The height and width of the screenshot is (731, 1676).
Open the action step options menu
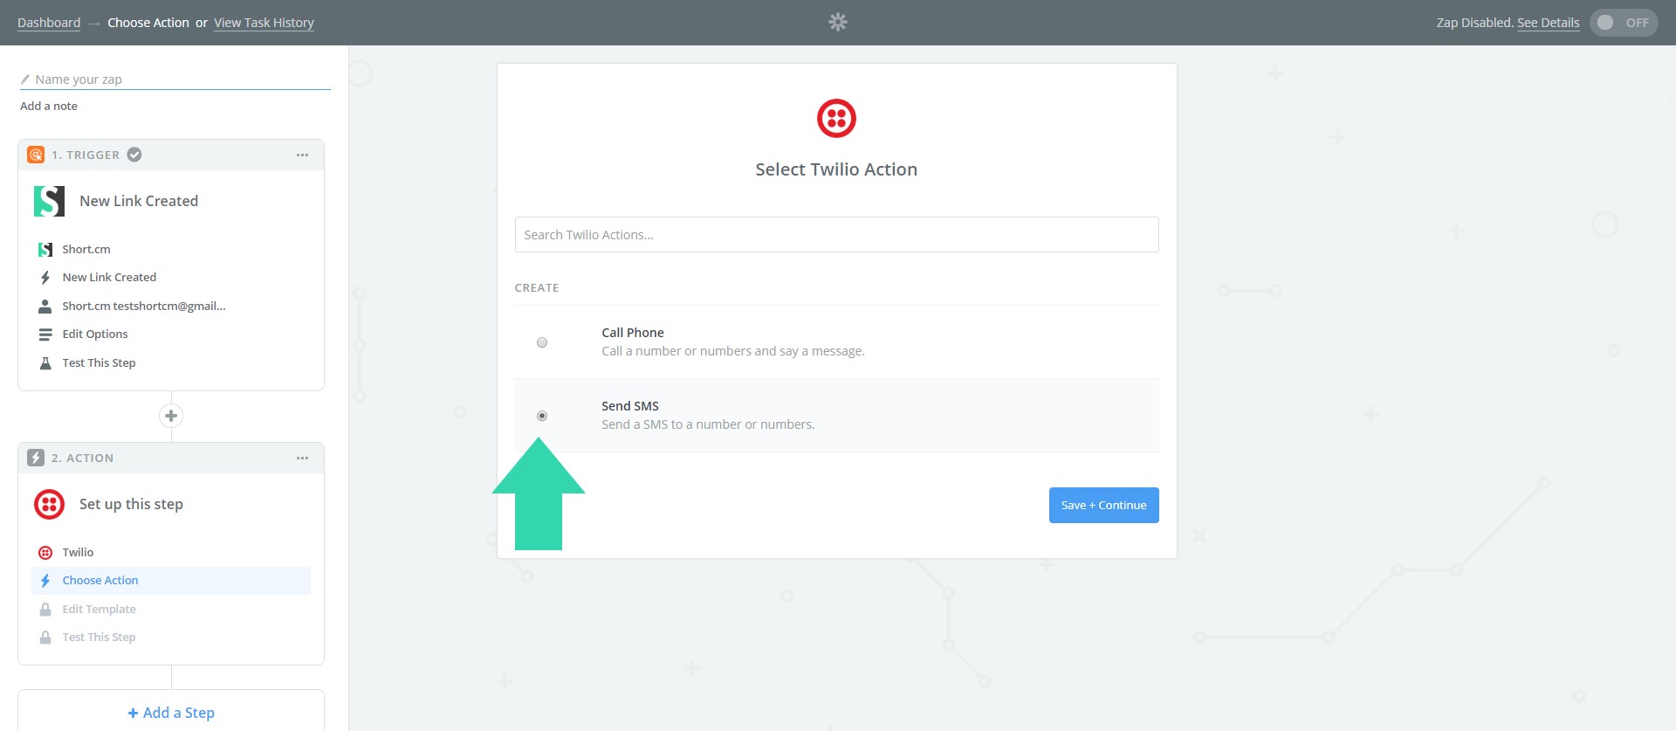[302, 458]
